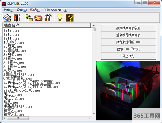Click the 改变档案列表字形 button
This screenshot has width=162, height=123.
128,28
